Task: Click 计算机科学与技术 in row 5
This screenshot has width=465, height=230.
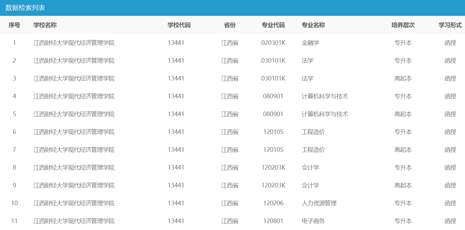Action: click(325, 114)
